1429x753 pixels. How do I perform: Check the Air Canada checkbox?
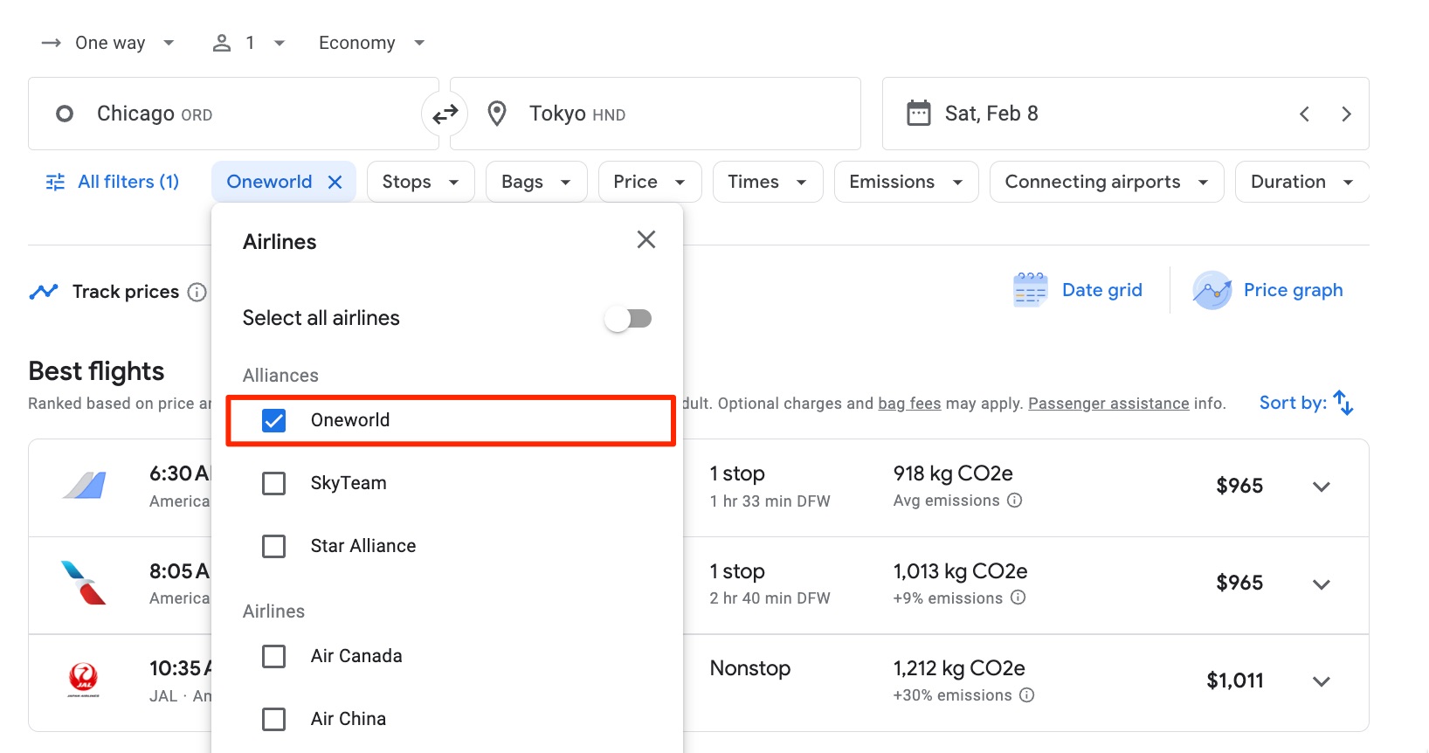[274, 656]
